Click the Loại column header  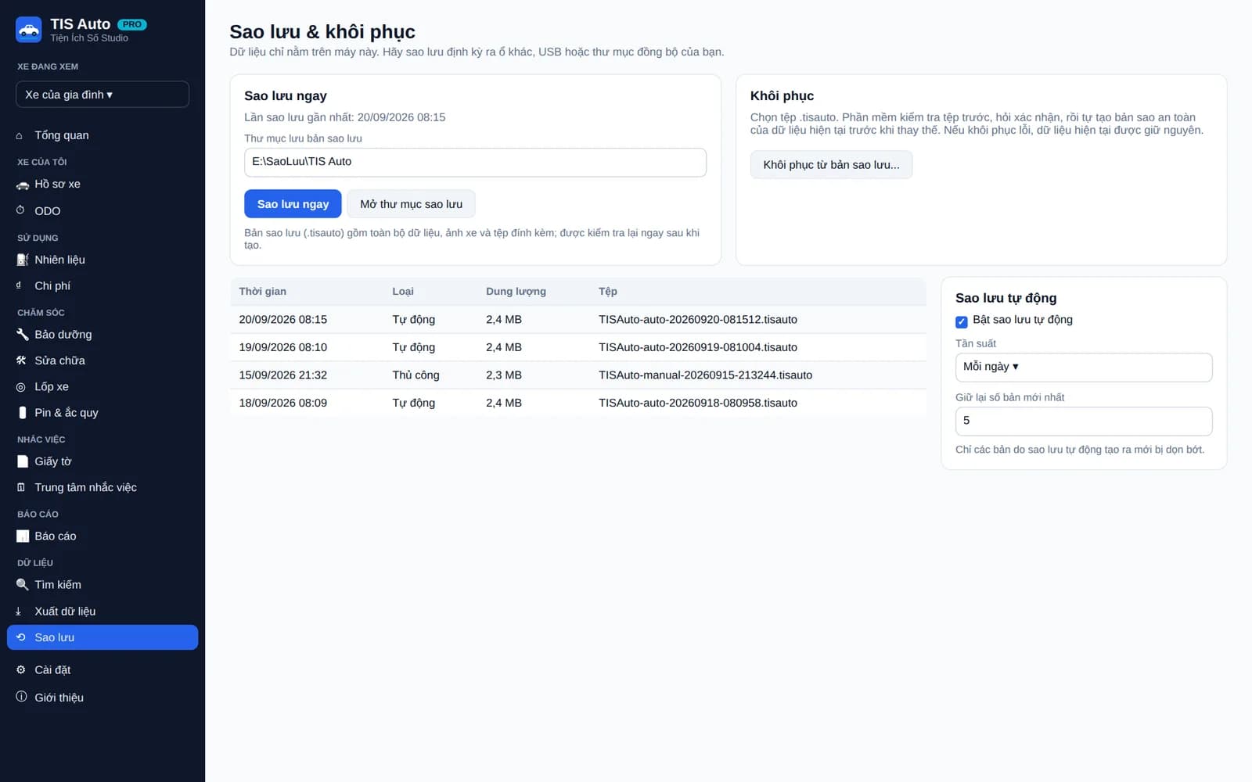(x=403, y=291)
